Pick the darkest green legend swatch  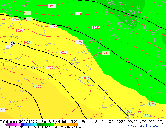(39, 125)
